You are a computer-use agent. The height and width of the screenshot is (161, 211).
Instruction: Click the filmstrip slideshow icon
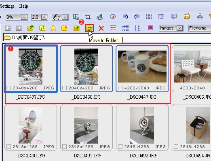tap(161, 17)
